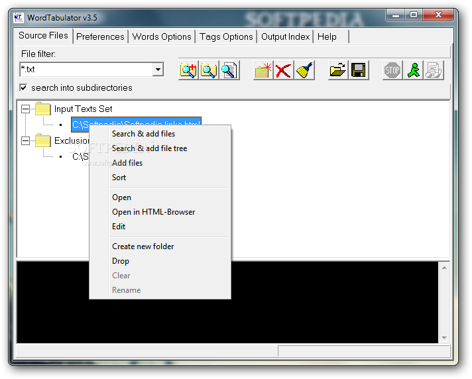This screenshot has height=379, width=472.
Task: Click the log panel scroll up arrow
Action: pos(444,268)
